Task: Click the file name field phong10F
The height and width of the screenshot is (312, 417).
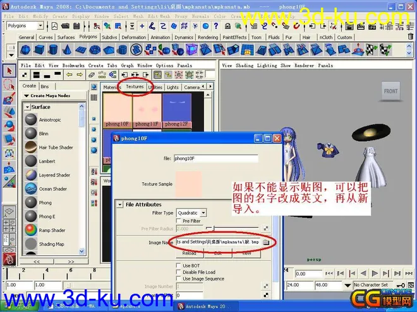Action: pyautogui.click(x=215, y=158)
